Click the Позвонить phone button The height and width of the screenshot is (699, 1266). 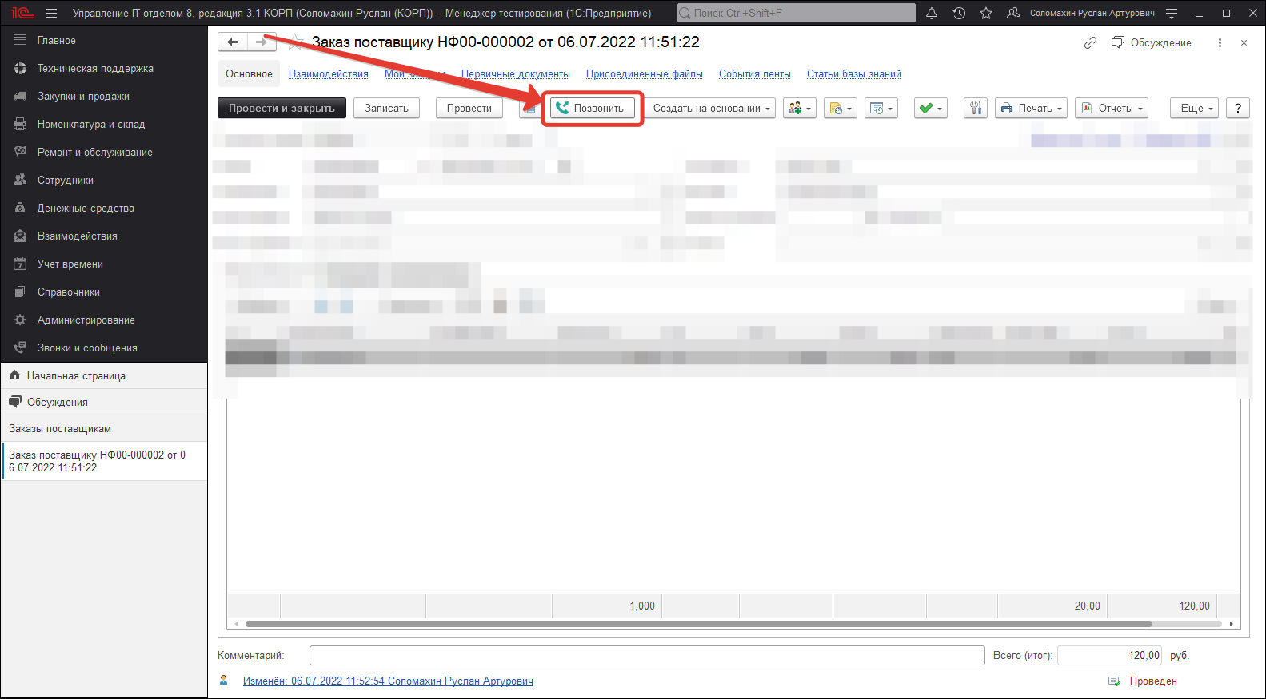(592, 109)
